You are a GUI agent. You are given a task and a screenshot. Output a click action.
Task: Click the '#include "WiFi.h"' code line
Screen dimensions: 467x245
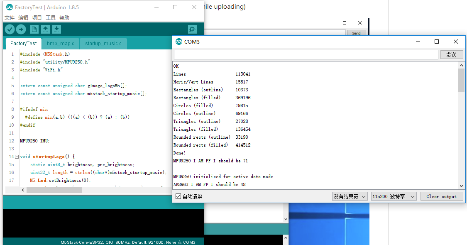point(41,70)
